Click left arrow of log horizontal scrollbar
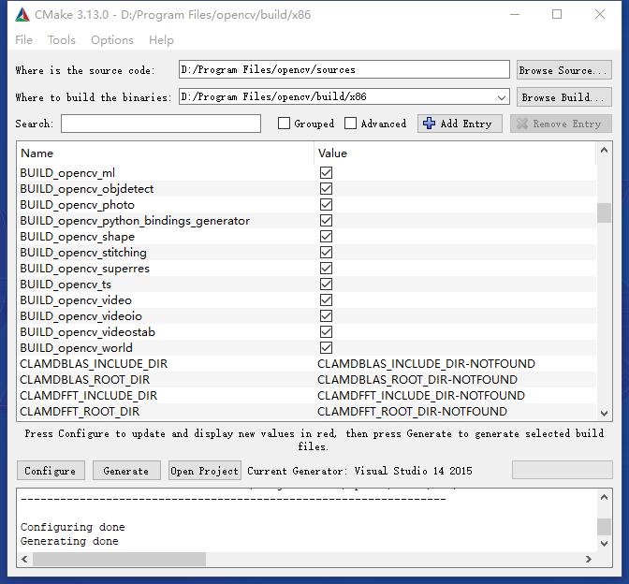The width and height of the screenshot is (629, 584). 24,559
